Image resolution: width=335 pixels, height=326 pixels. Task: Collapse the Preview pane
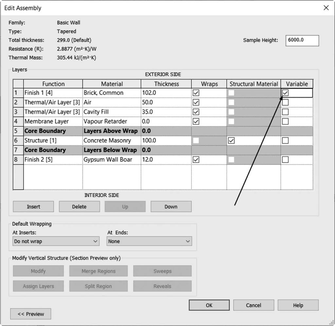point(30,314)
